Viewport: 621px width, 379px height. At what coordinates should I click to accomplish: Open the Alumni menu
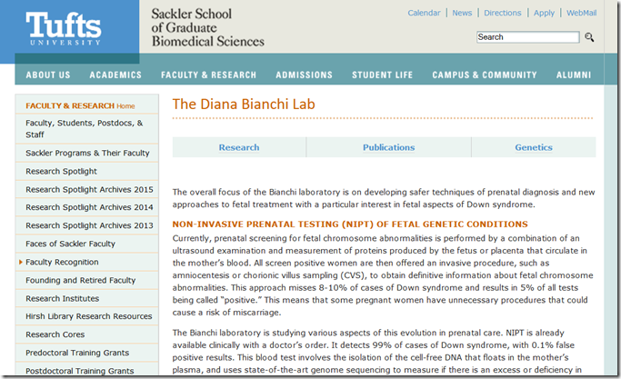tap(574, 75)
